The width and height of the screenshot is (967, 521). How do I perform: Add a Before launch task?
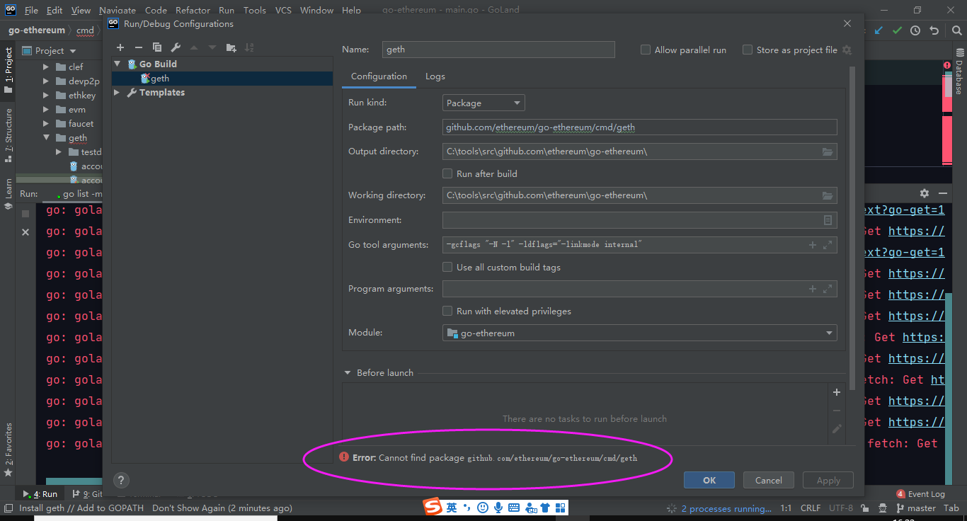point(837,392)
